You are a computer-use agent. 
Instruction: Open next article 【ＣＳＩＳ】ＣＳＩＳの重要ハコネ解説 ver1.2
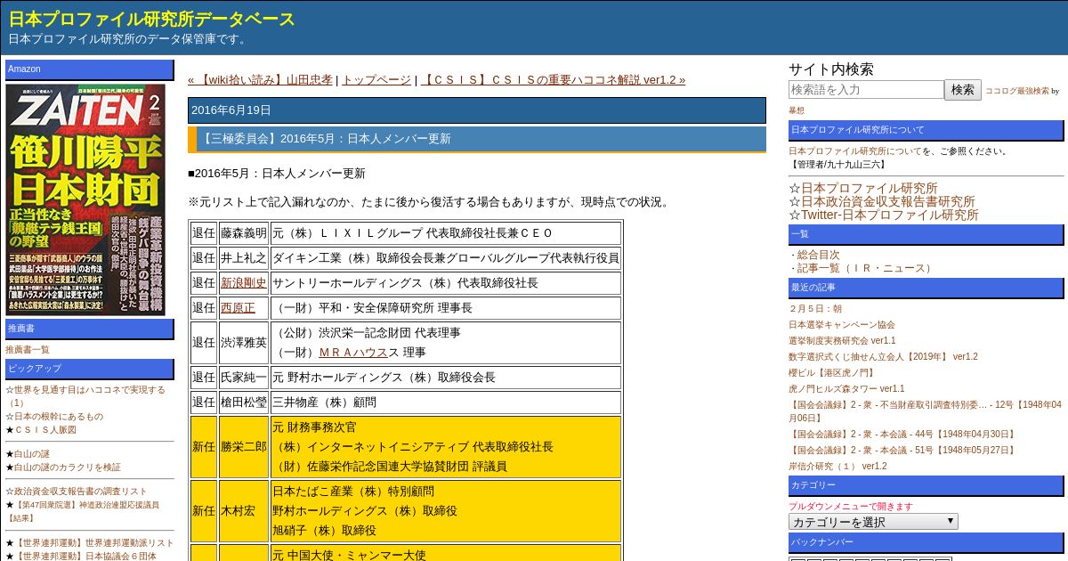coord(553,79)
